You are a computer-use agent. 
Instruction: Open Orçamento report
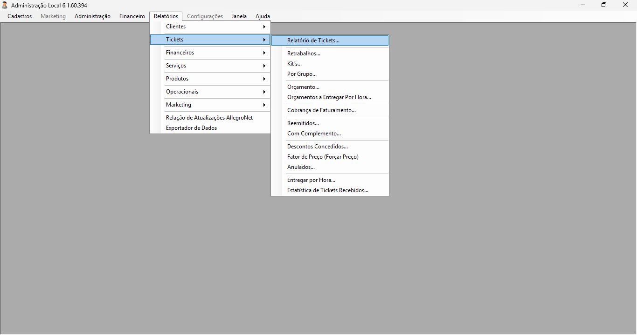coord(330,87)
